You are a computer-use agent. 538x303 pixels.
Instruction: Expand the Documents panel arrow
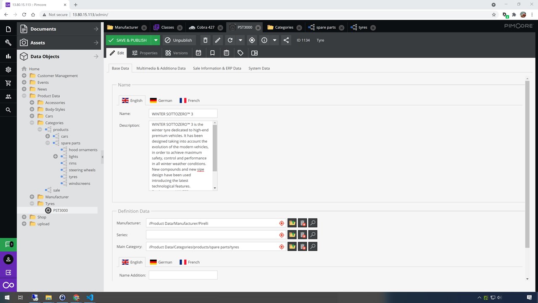pos(96,29)
